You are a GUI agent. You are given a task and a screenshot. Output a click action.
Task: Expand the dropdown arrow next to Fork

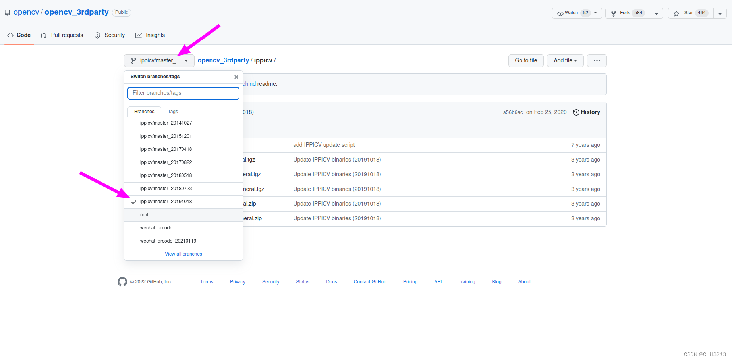(x=657, y=13)
